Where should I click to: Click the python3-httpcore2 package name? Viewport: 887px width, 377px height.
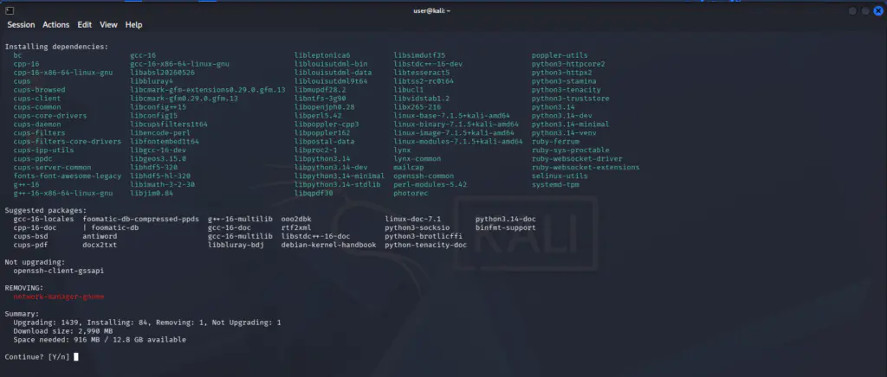[568, 64]
